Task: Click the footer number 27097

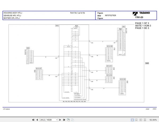Action: click(148, 109)
